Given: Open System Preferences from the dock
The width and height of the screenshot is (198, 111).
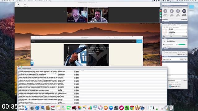Looking at the screenshot, I should tap(116, 108).
